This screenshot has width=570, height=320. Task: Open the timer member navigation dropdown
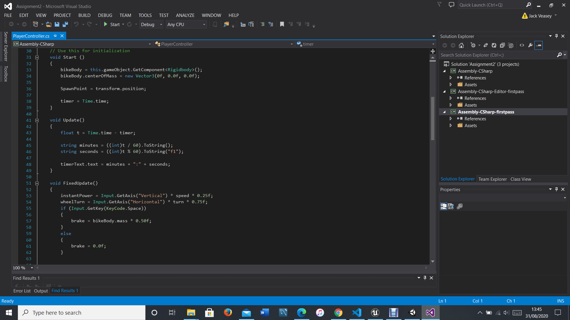pos(365,44)
